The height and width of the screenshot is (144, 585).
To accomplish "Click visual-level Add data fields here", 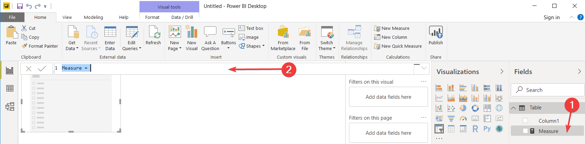I will pyautogui.click(x=388, y=97).
